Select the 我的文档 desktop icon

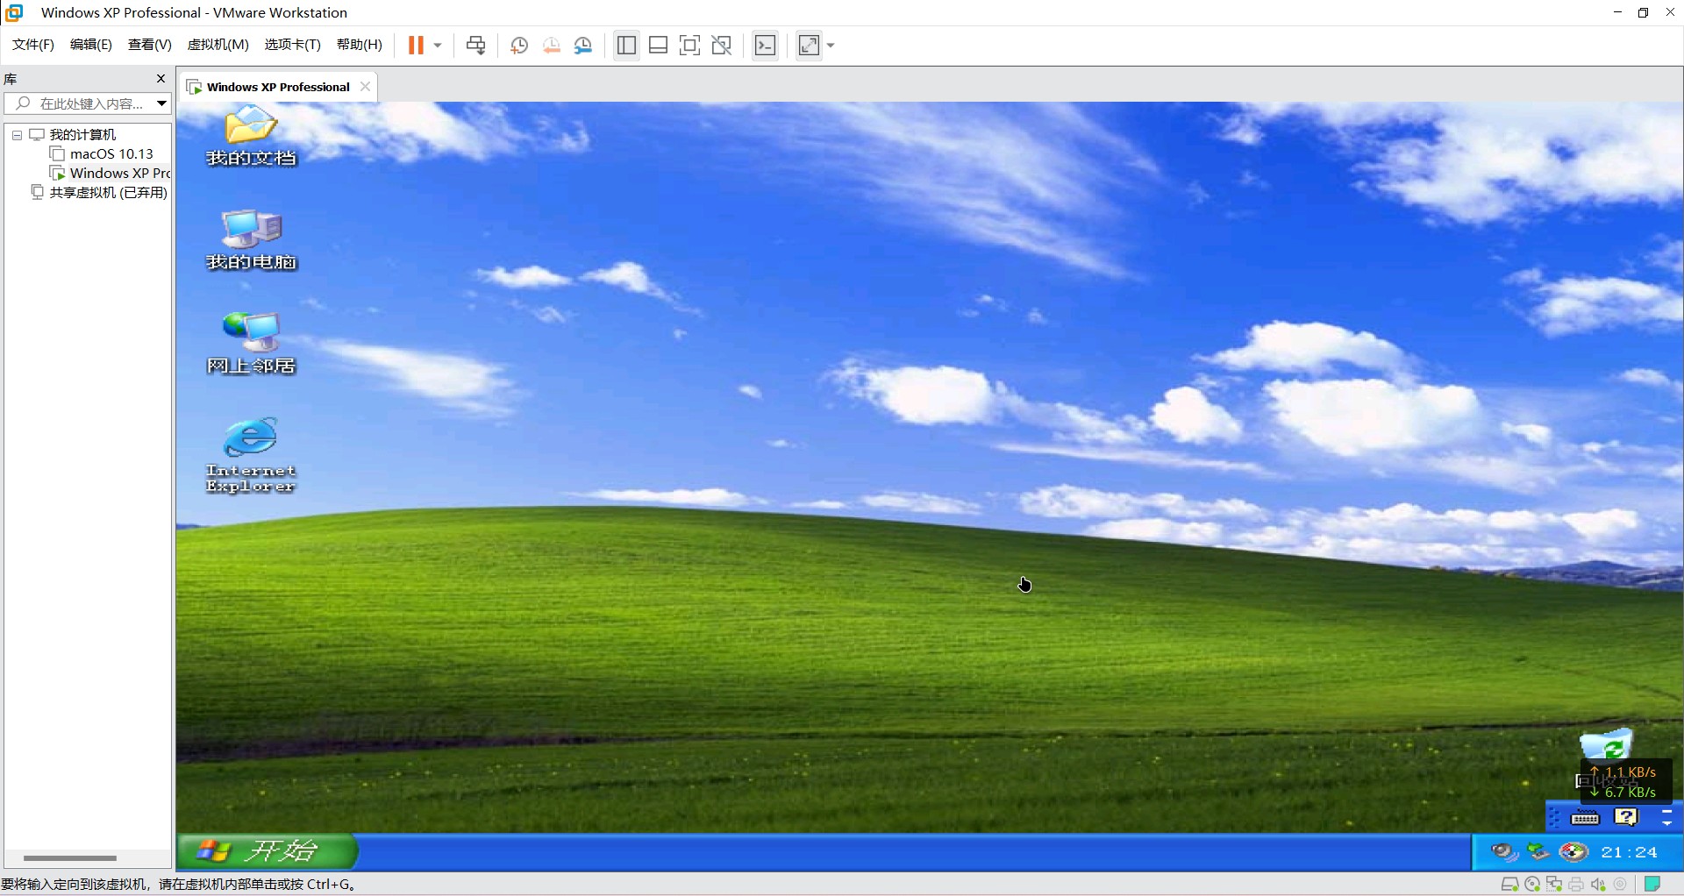click(251, 136)
